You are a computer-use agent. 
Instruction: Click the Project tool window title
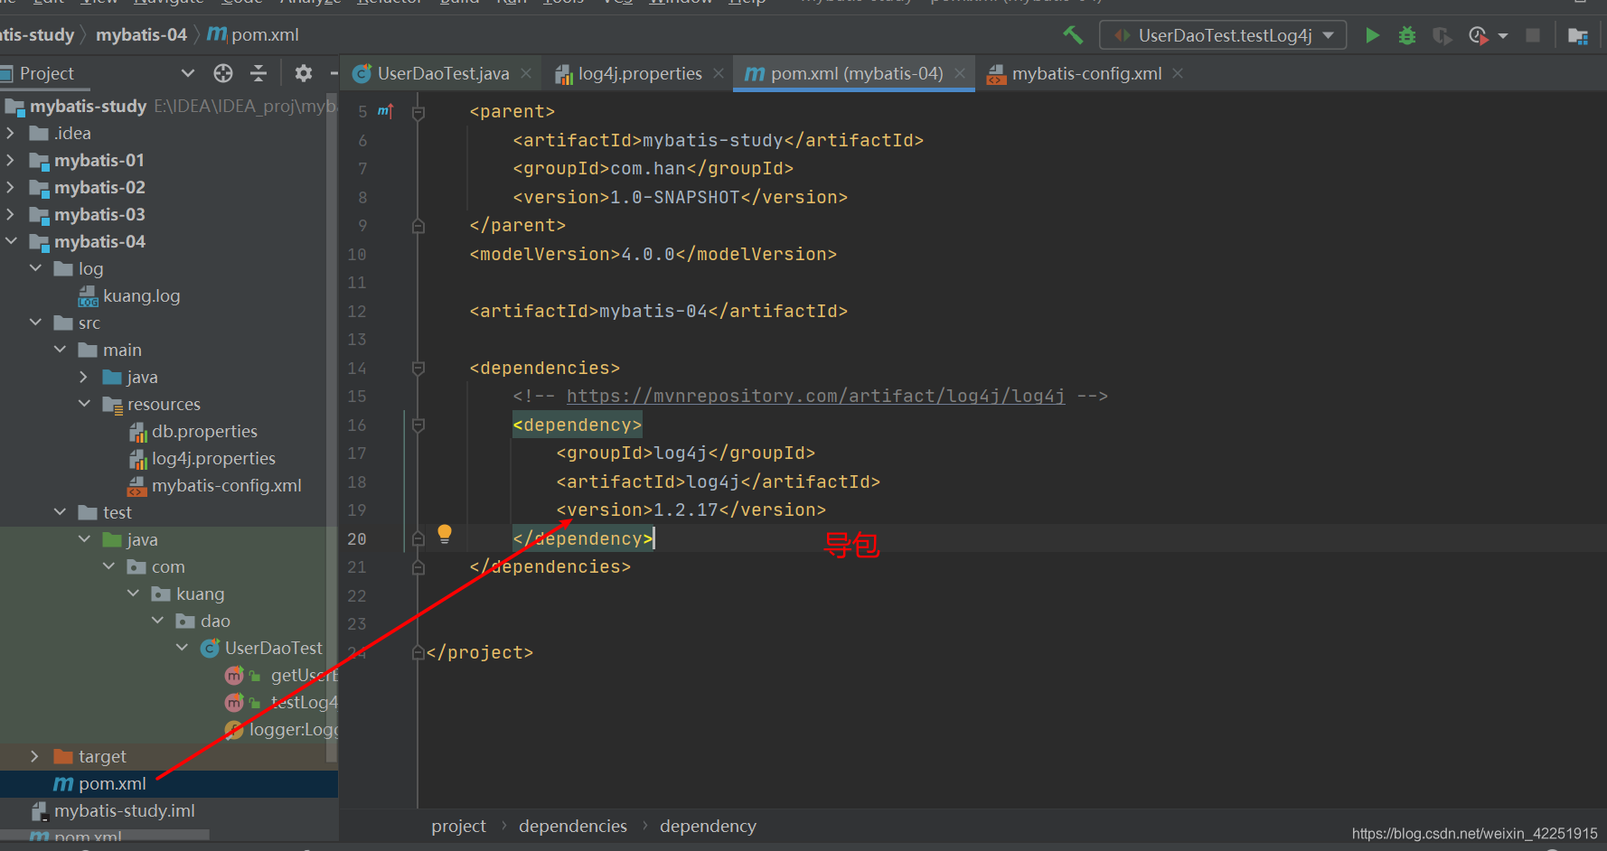(x=47, y=73)
